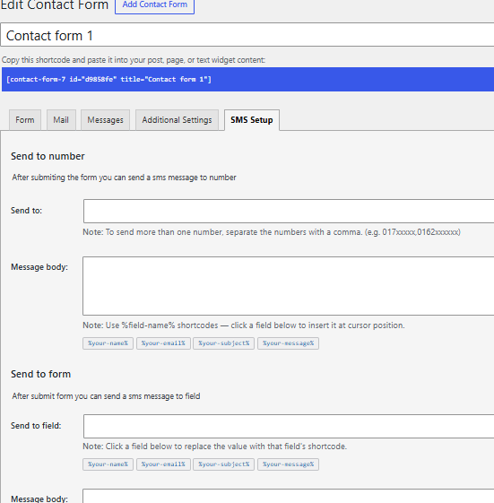Click the comma-separated numbers note text
Image resolution: width=494 pixels, height=503 pixels.
[x=272, y=232]
